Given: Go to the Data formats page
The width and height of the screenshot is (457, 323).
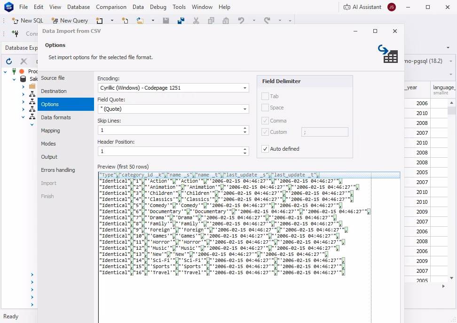Looking at the screenshot, I should tap(65, 117).
